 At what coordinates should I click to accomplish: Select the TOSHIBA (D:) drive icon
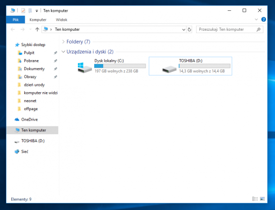169,69
